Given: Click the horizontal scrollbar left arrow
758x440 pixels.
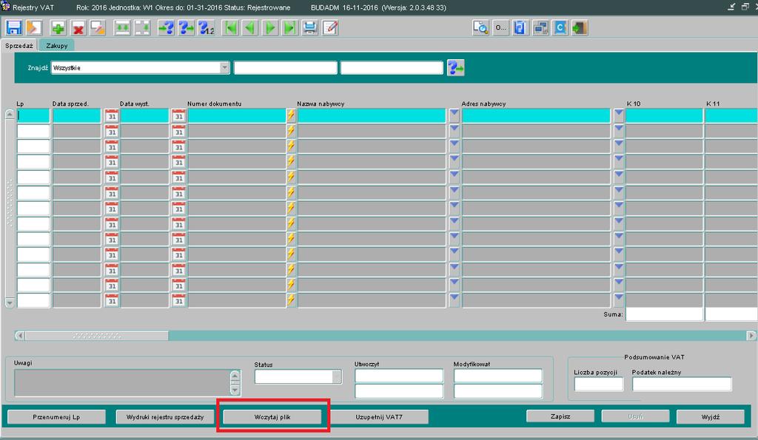Looking at the screenshot, I should 20,335.
